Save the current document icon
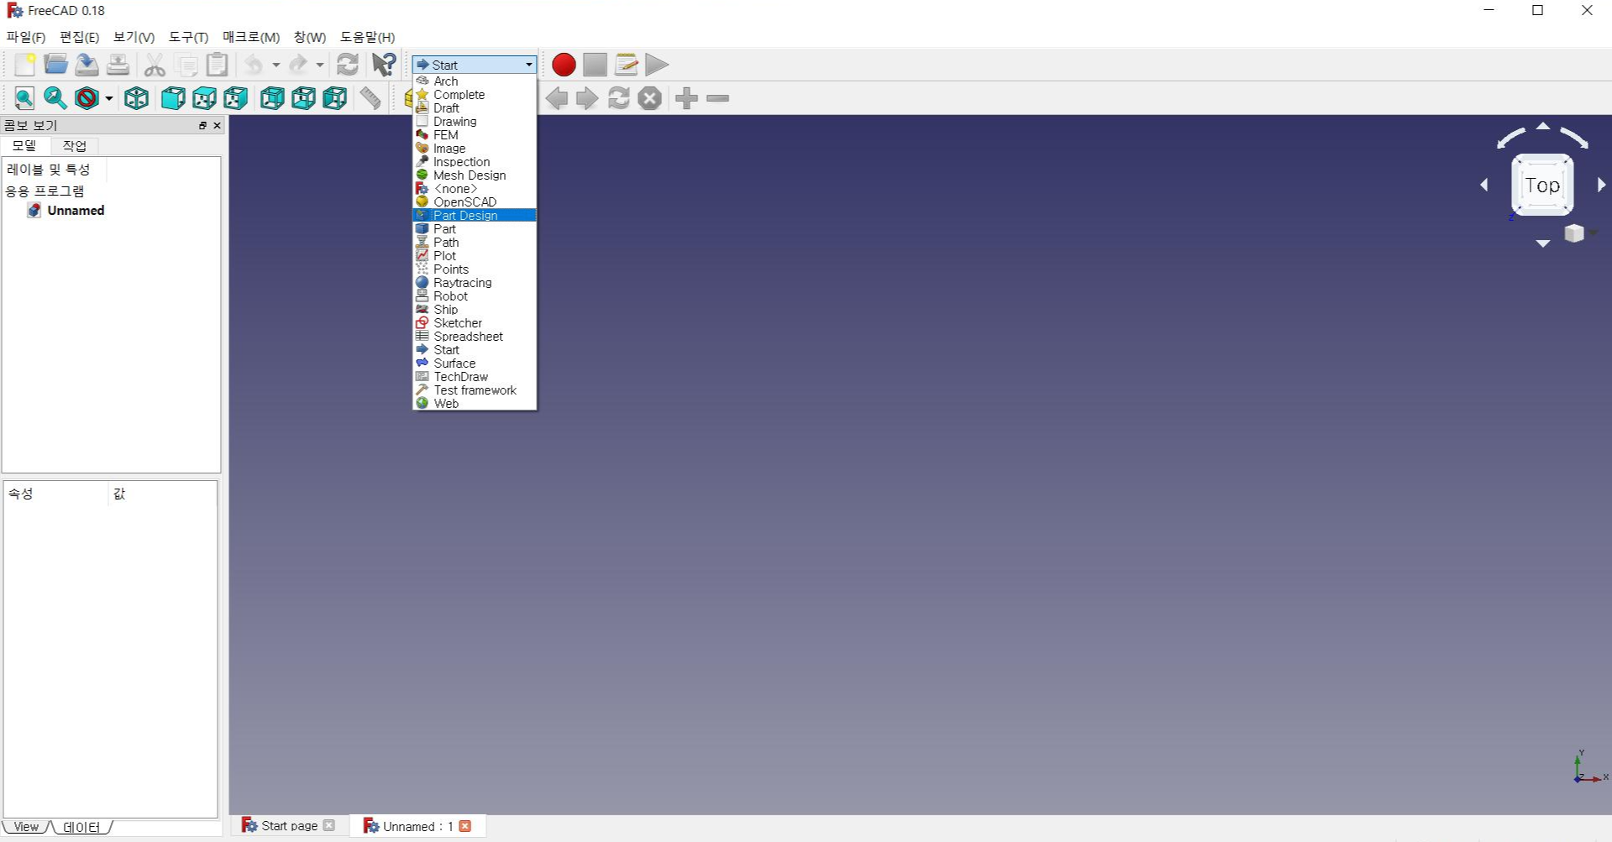The height and width of the screenshot is (842, 1612). tap(87, 65)
